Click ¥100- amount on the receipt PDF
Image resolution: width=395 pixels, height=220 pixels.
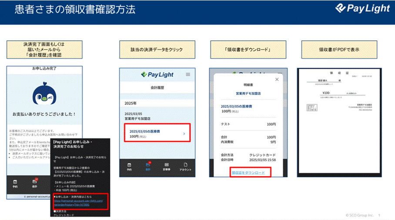pos(326,93)
